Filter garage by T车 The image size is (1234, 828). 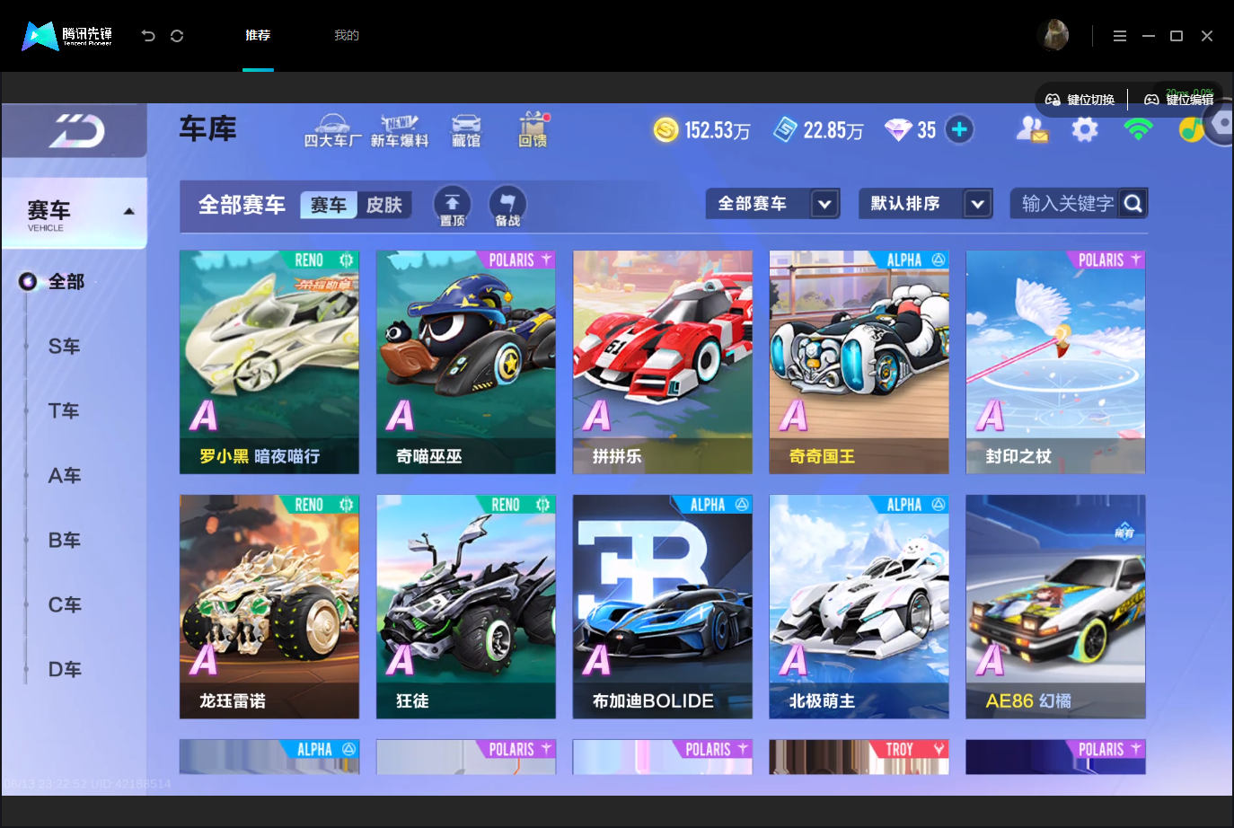click(65, 411)
